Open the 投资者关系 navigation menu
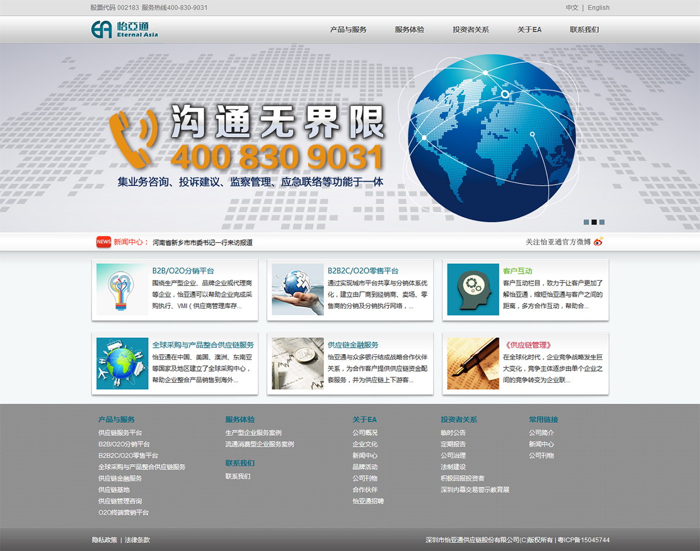Image resolution: width=700 pixels, height=551 pixels. point(470,30)
